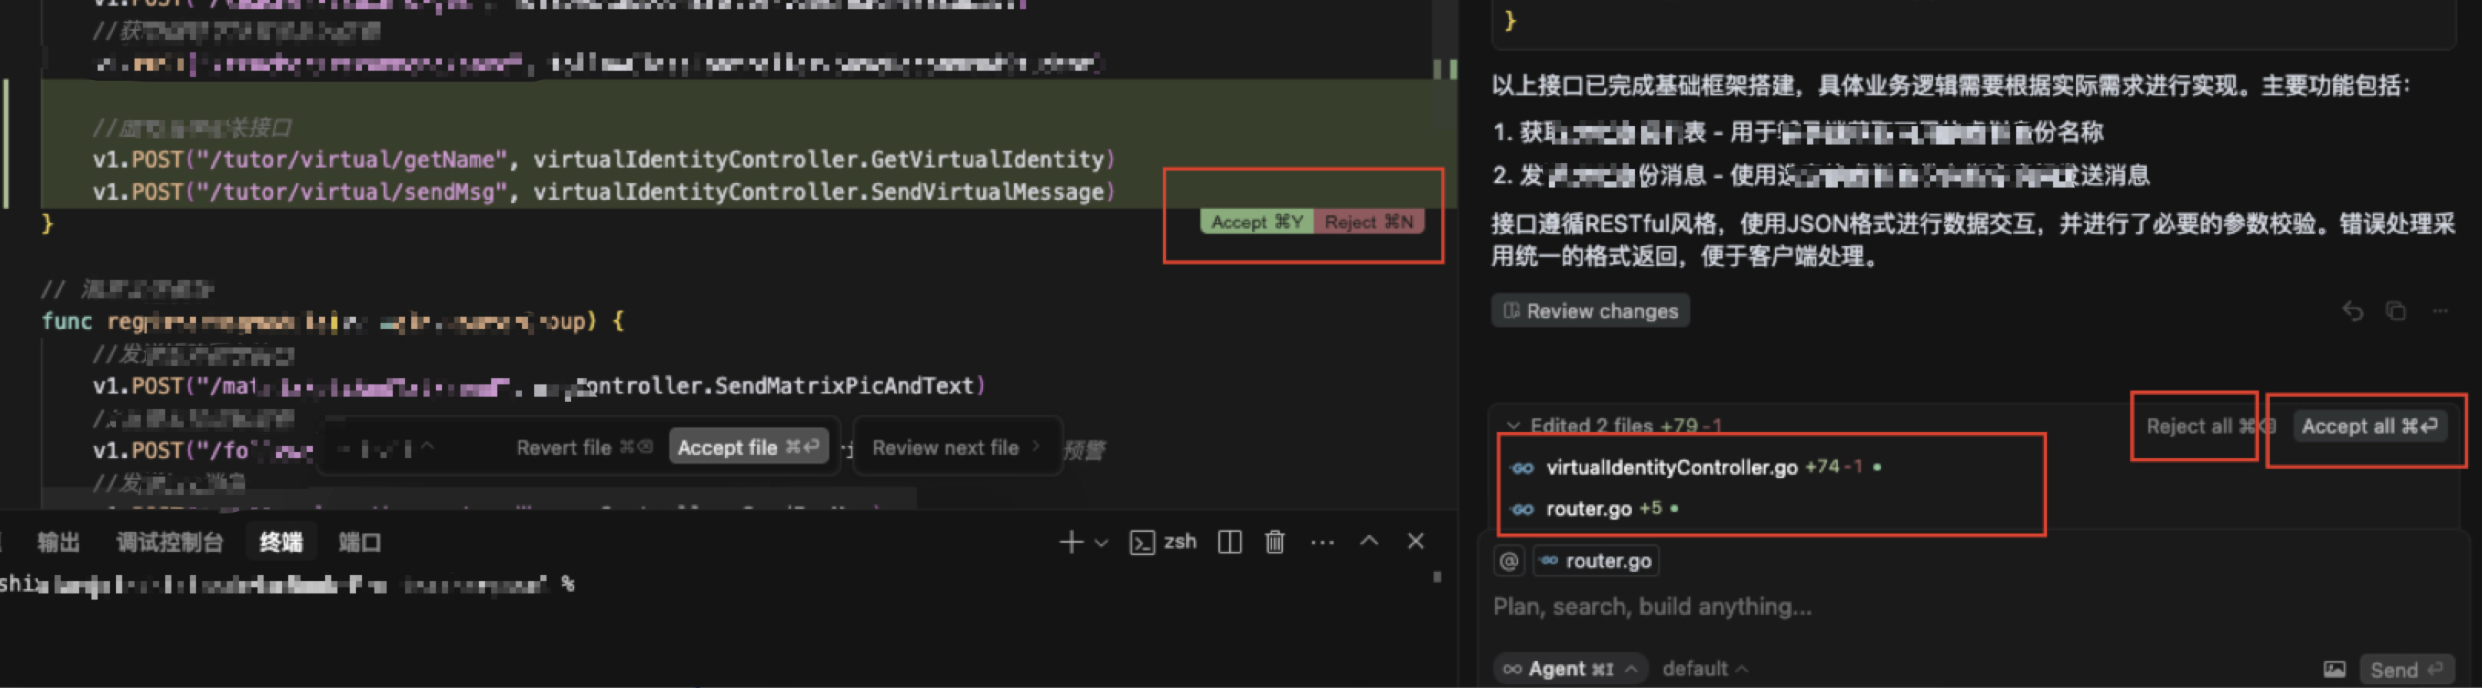Copy chat response with copy icon
Image resolution: width=2482 pixels, height=688 pixels.
coord(2395,311)
